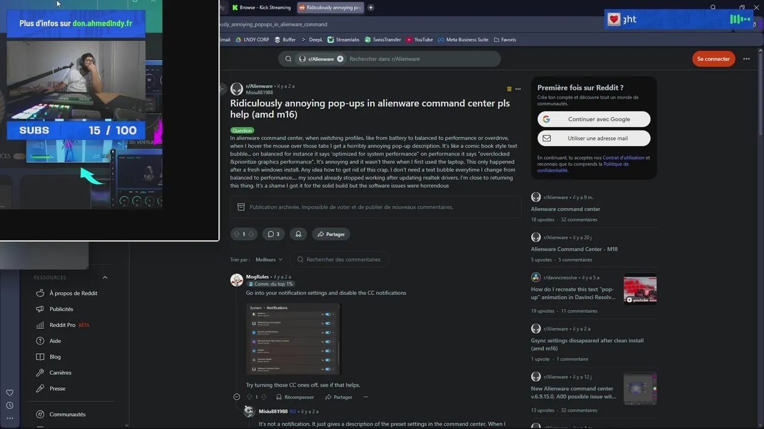
Task: Open Blog in sidebar
Action: click(56, 357)
